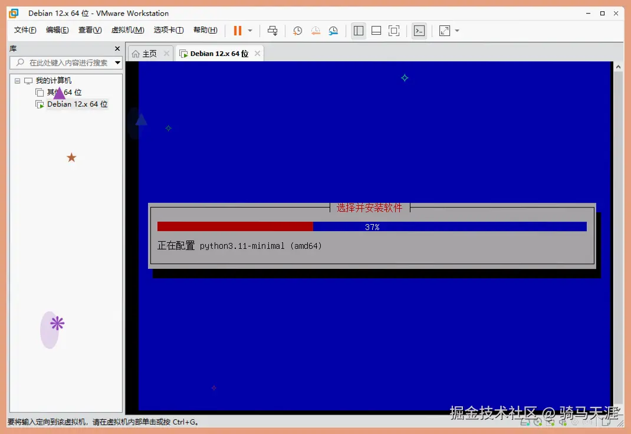This screenshot has width=631, height=434.
Task: Open the library search filter dropdown
Action: click(117, 63)
